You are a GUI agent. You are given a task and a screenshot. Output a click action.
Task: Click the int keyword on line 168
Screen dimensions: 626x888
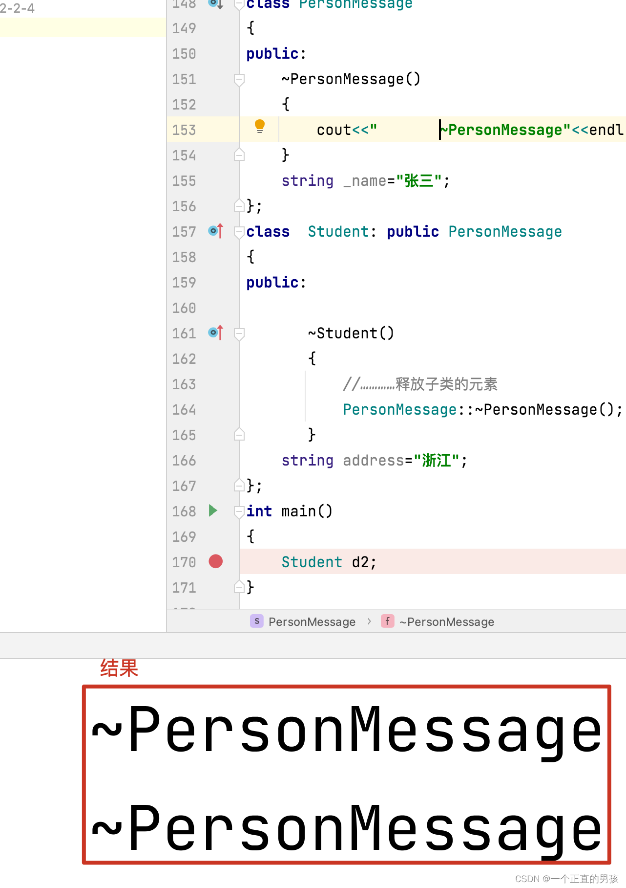[x=259, y=511]
